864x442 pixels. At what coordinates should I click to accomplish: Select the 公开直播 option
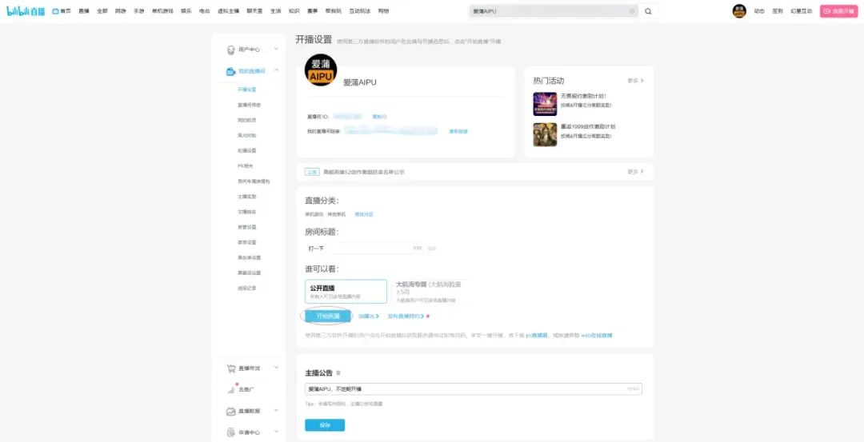(x=346, y=291)
